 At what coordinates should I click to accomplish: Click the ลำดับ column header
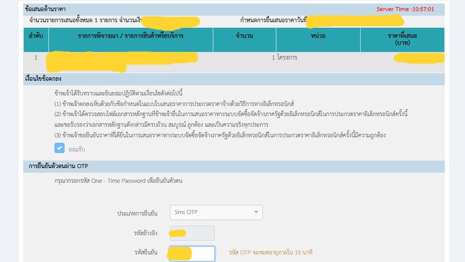(x=36, y=40)
